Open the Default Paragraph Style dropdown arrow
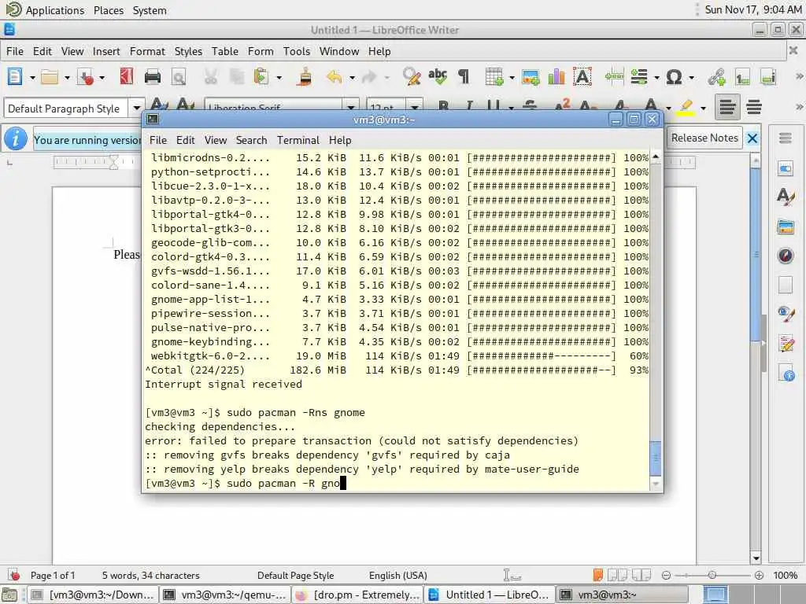The height and width of the screenshot is (604, 806). point(136,109)
